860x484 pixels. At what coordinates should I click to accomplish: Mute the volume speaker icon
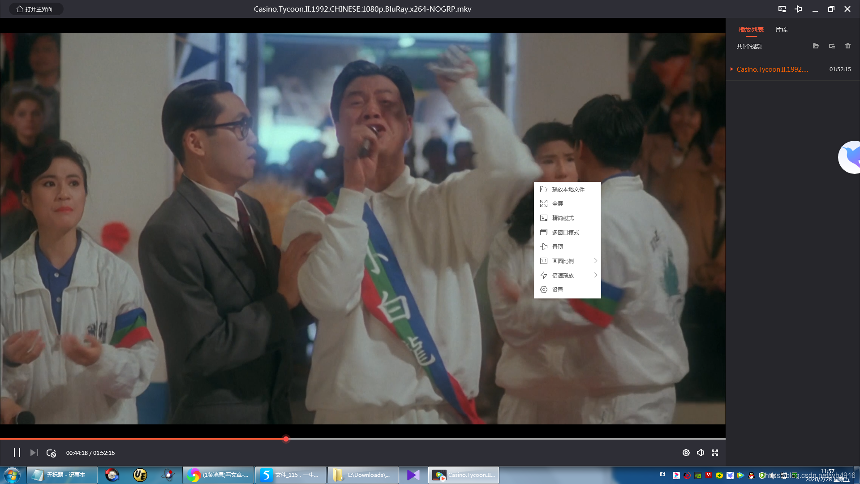pyautogui.click(x=701, y=453)
